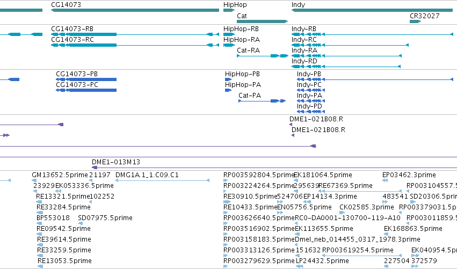Click the RE39614.5prime EST label
The image size is (457, 269).
click(x=64, y=240)
